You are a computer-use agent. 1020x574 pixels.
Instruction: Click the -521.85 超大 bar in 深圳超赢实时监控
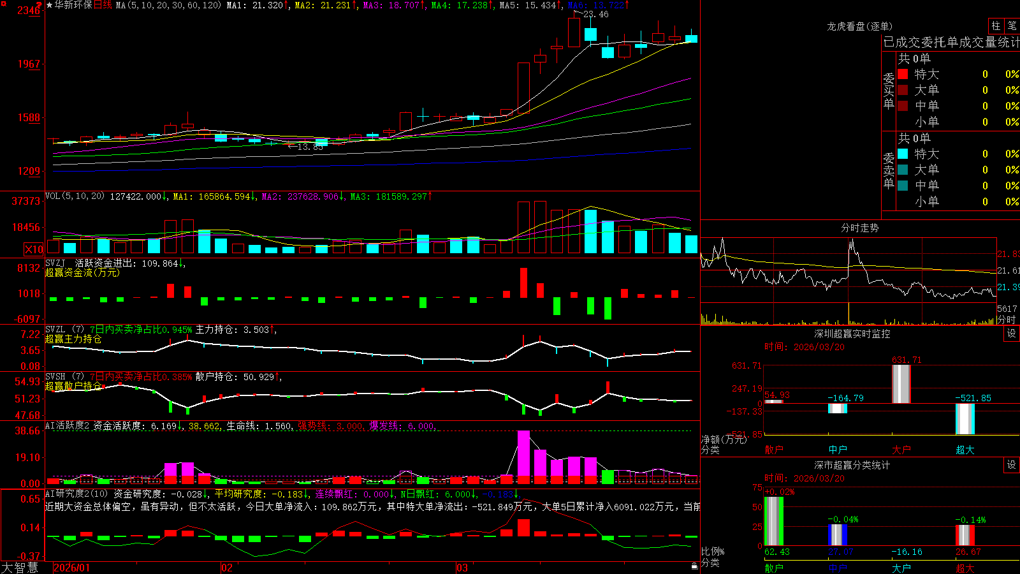965,419
